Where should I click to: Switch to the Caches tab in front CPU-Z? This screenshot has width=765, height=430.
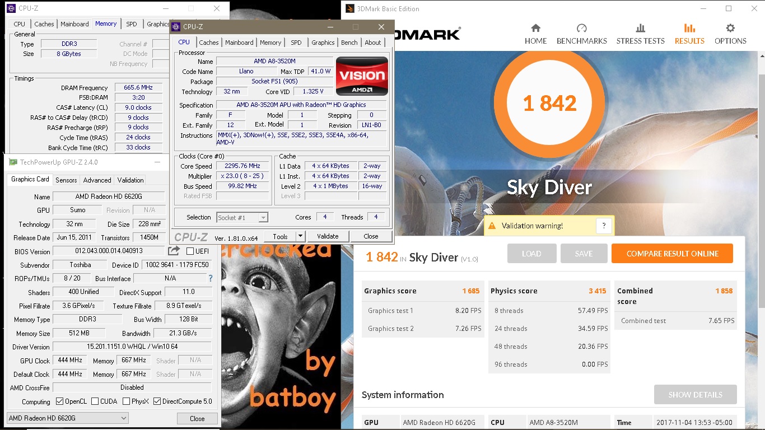pos(209,43)
